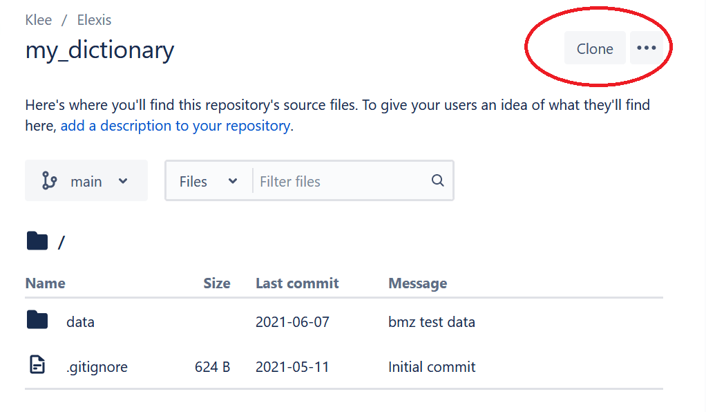Open the .gitignore file name
This screenshot has width=706, height=412.
pyautogui.click(x=97, y=367)
